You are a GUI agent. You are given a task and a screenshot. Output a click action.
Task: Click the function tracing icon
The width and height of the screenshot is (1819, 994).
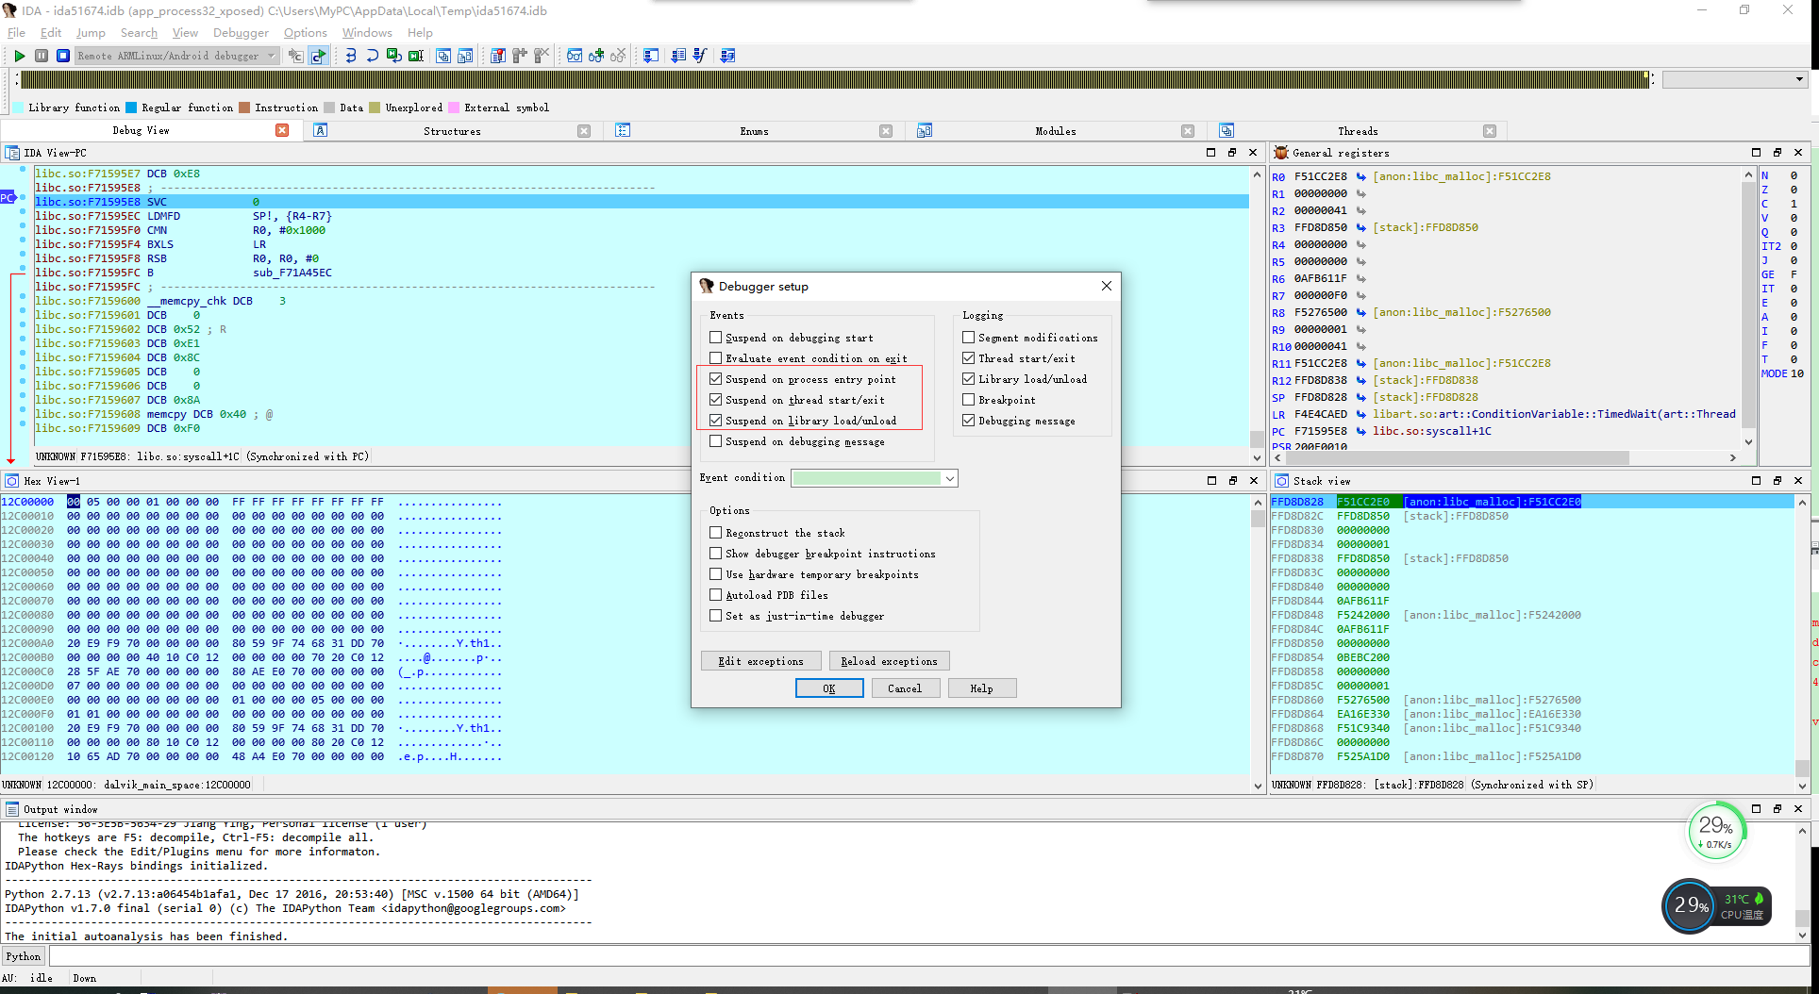tap(699, 56)
